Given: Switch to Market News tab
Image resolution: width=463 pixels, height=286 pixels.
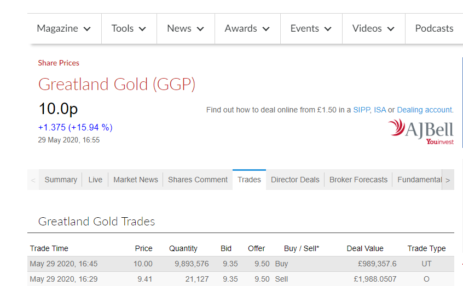Looking at the screenshot, I should [136, 180].
